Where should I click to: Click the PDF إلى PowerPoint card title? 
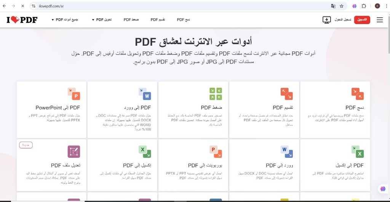58,108
